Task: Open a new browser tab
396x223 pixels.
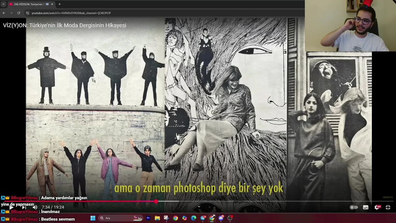Action: (59, 4)
